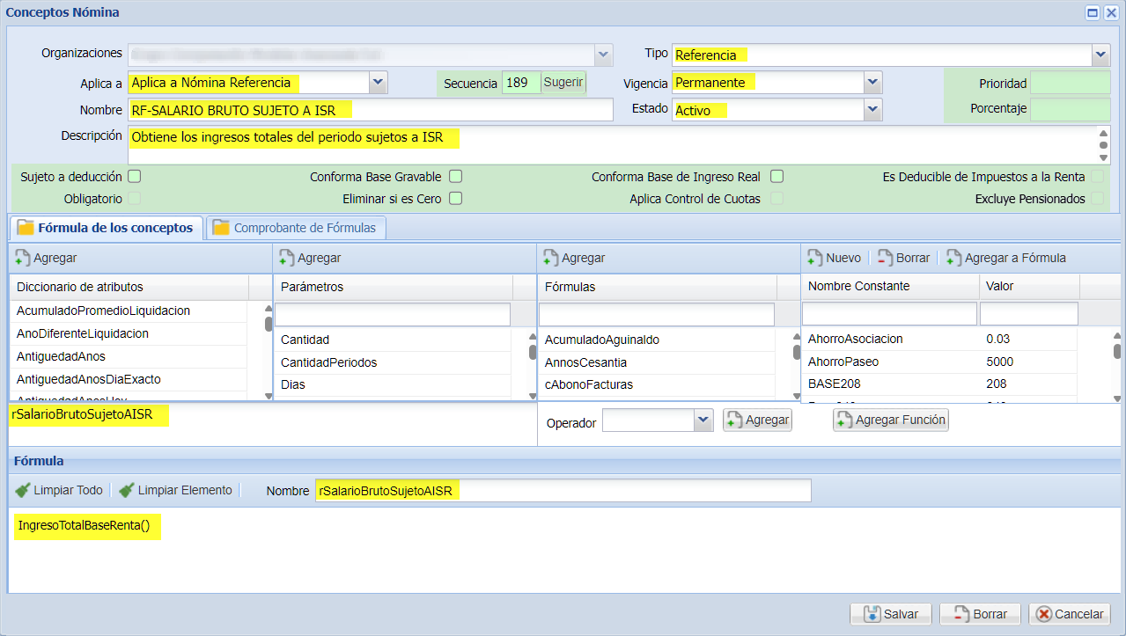Click Limpiar Todo broom icon
Screen dimensions: 1126x636
(x=23, y=490)
